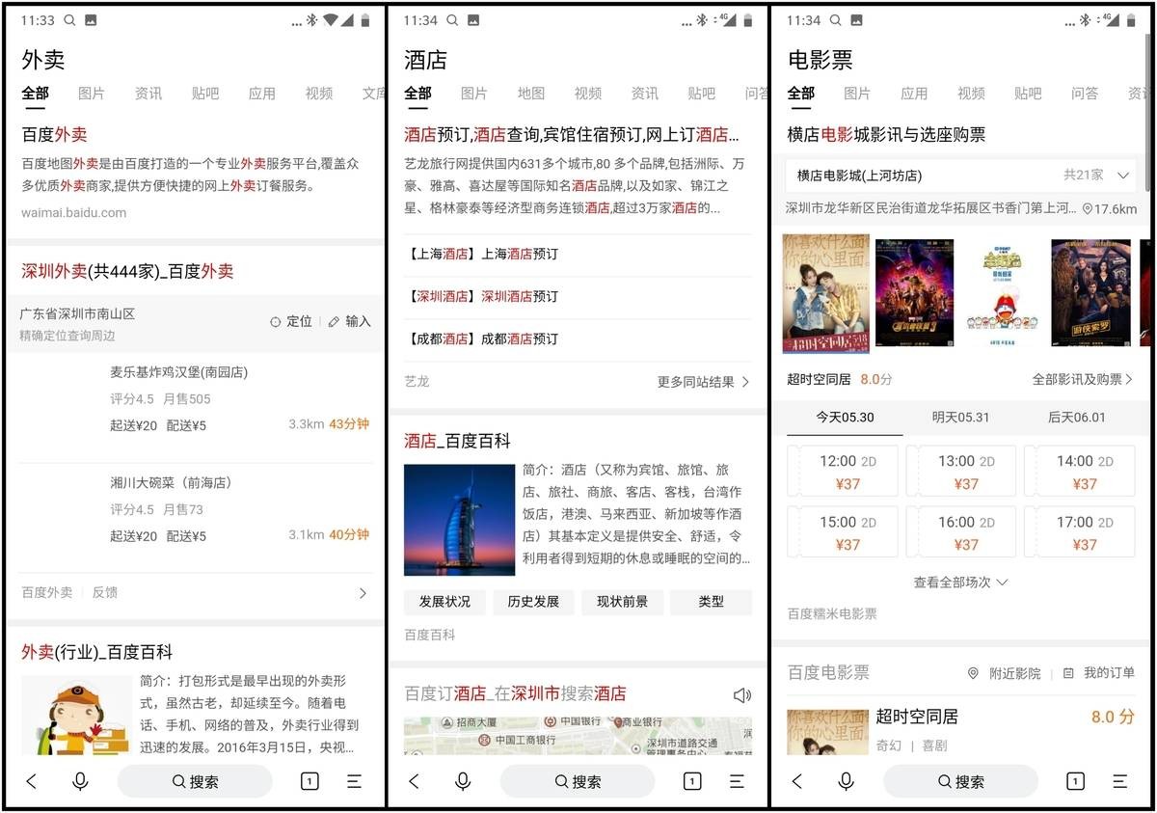
Task: Open tab counter in 酒店 screen
Action: coord(691,781)
